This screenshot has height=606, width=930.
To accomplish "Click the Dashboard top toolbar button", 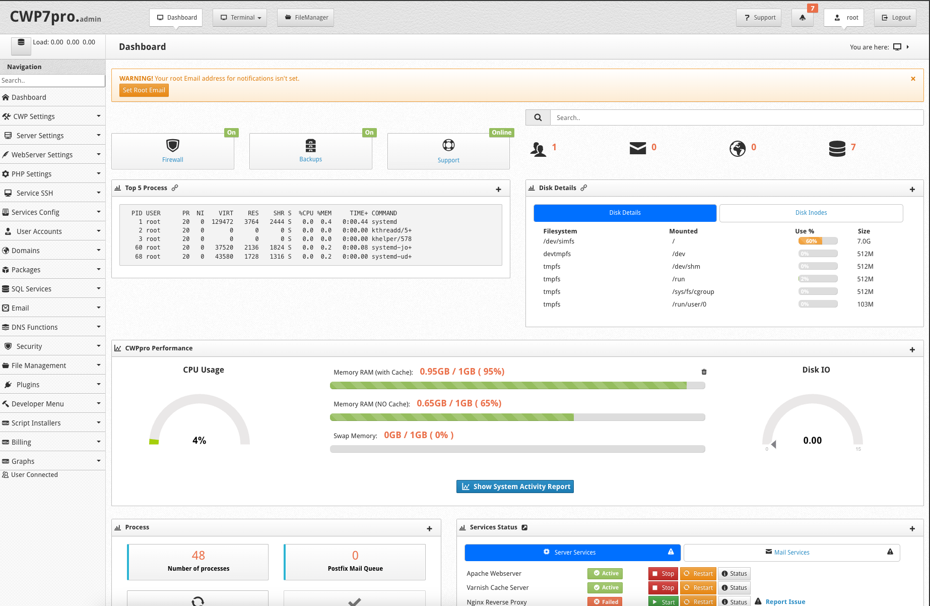I will (x=176, y=18).
